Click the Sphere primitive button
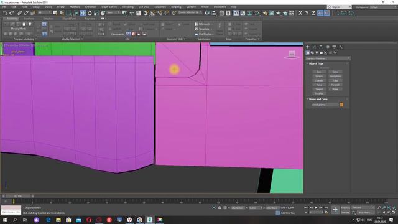The height and width of the screenshot is (224, 398). click(x=319, y=76)
